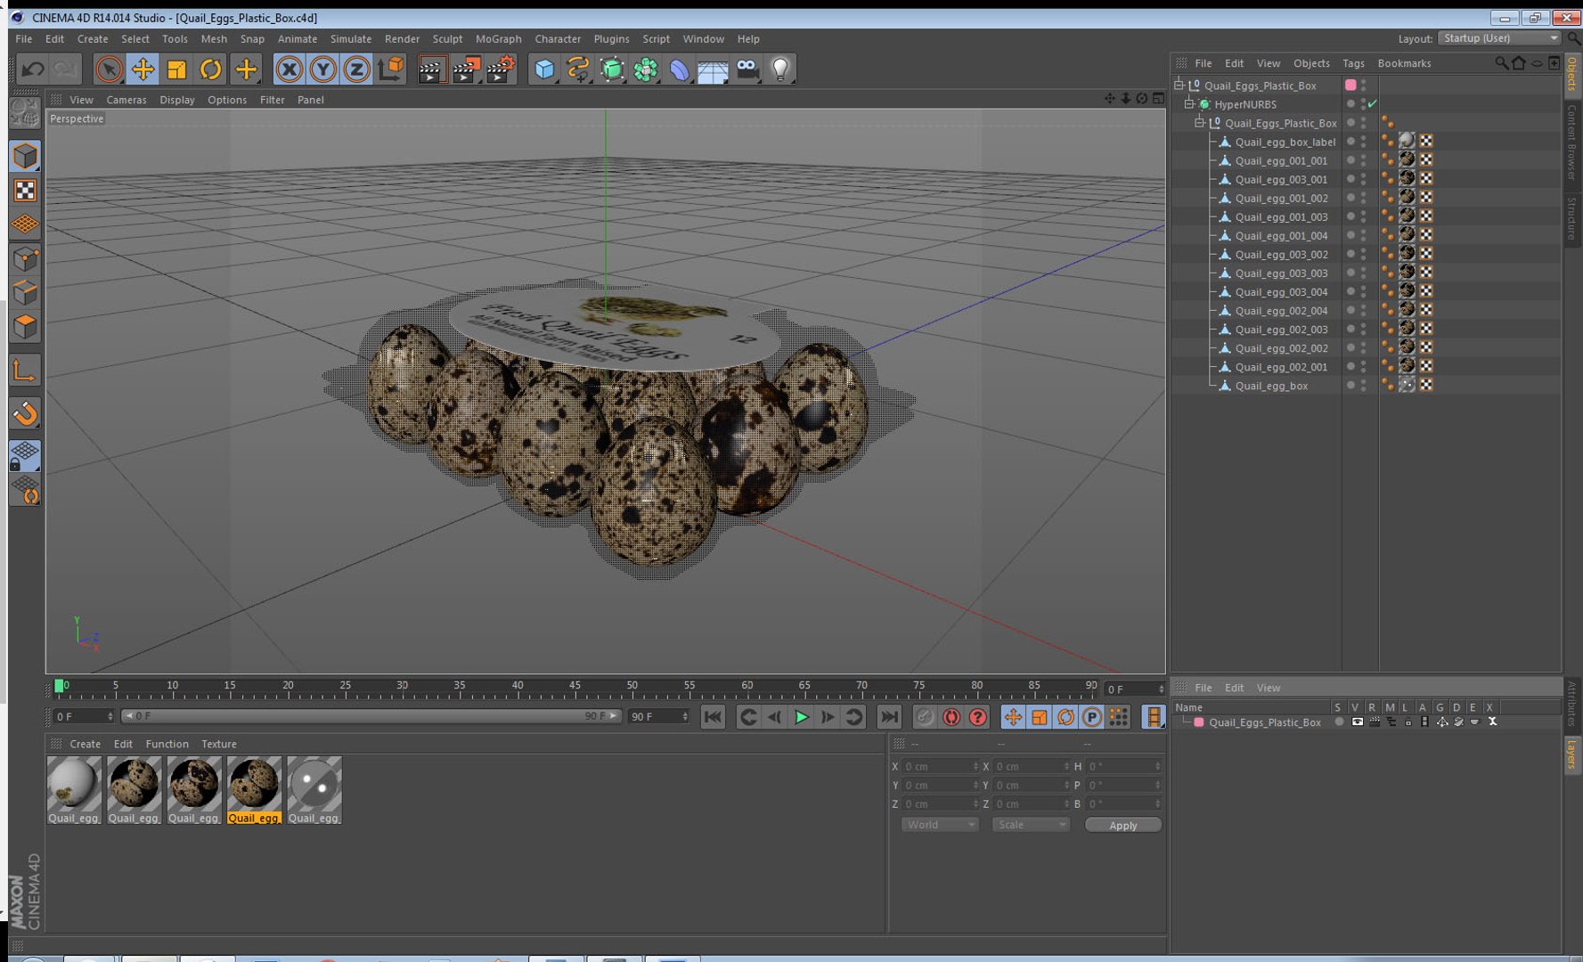This screenshot has width=1583, height=962.
Task: Select the first Quail_egg material thumbnail
Action: 74,790
